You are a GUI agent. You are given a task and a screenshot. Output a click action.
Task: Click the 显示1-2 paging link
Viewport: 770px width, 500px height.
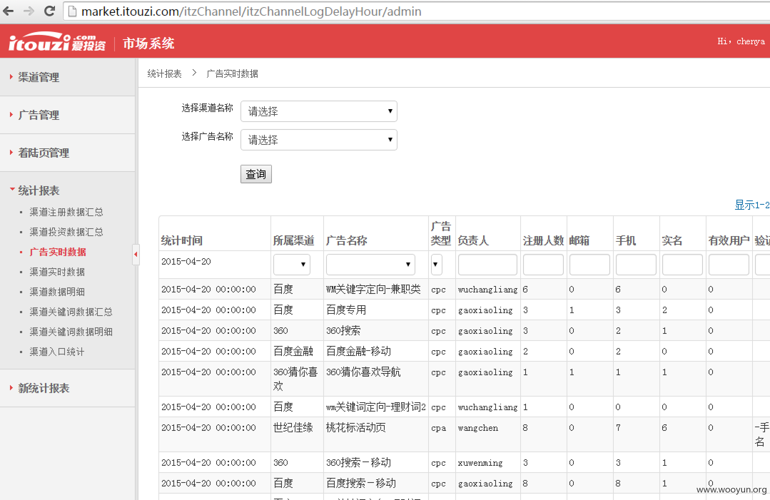[752, 205]
